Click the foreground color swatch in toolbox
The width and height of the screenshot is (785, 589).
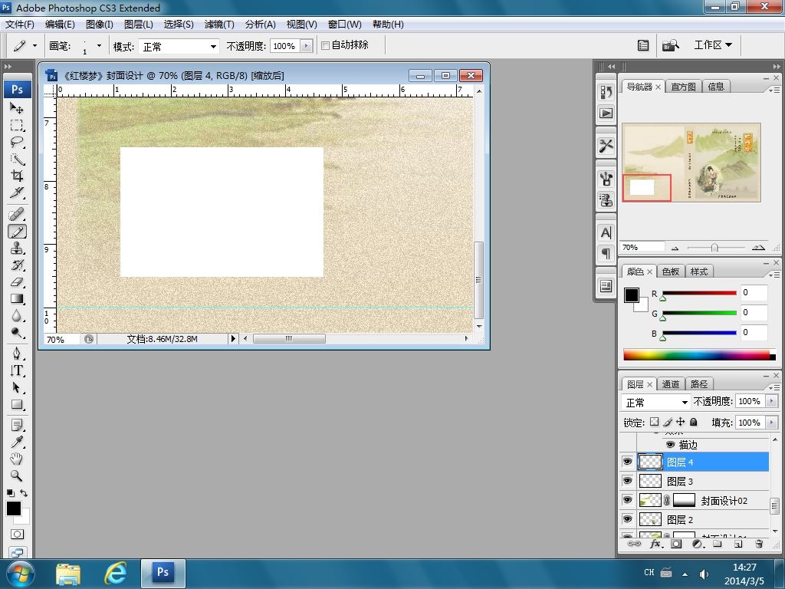click(14, 508)
